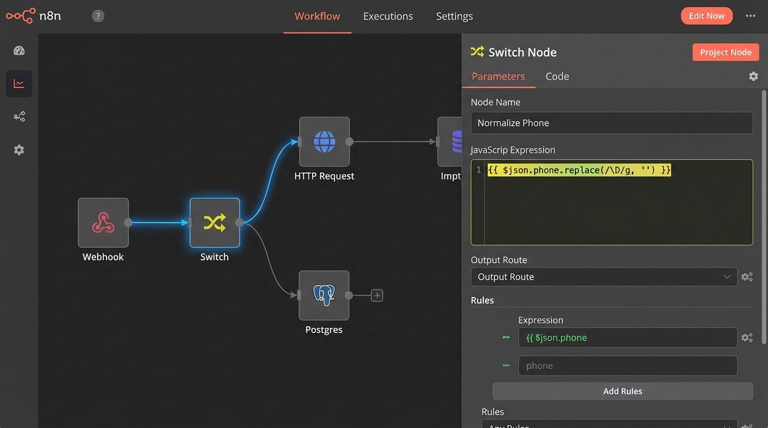Click the Edit Now button

pyautogui.click(x=706, y=16)
